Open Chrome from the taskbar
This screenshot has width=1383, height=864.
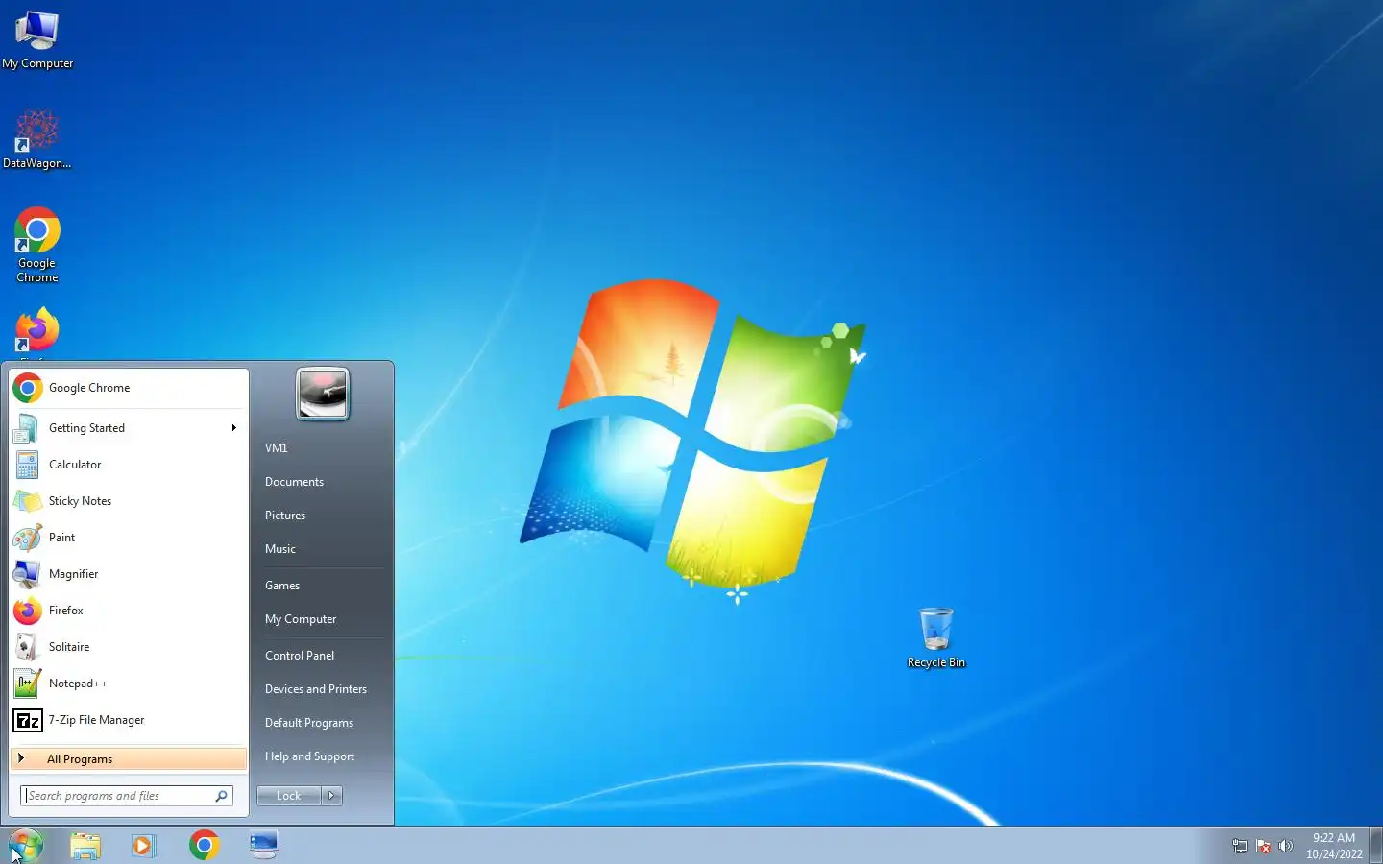click(204, 845)
